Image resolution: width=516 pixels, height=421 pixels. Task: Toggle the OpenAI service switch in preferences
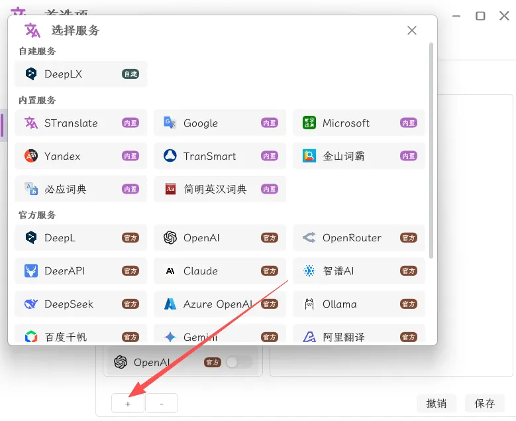point(240,363)
